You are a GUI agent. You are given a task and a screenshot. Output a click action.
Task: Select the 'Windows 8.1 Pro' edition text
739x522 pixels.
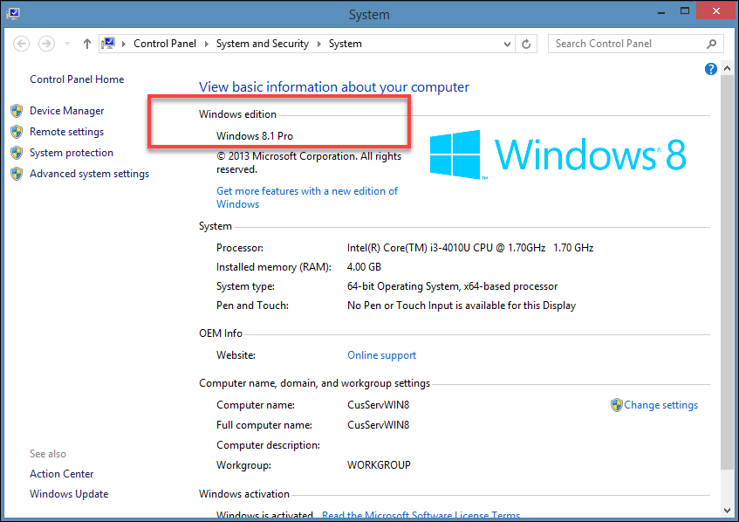255,136
